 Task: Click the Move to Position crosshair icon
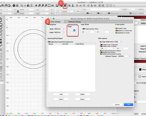[x=114, y=6]
